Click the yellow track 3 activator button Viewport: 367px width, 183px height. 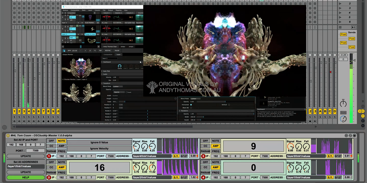click(24, 112)
